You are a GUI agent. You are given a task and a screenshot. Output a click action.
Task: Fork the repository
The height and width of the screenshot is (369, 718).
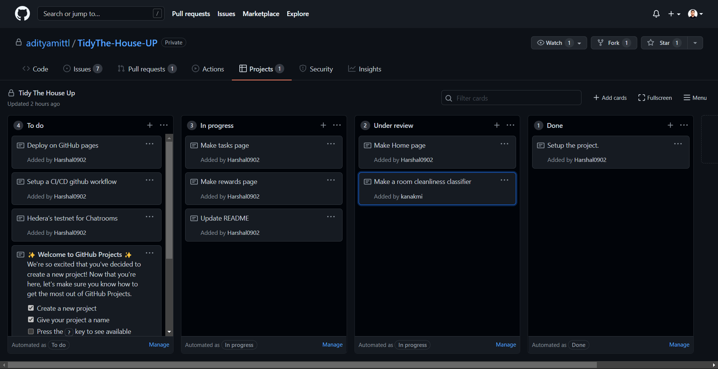tap(614, 43)
